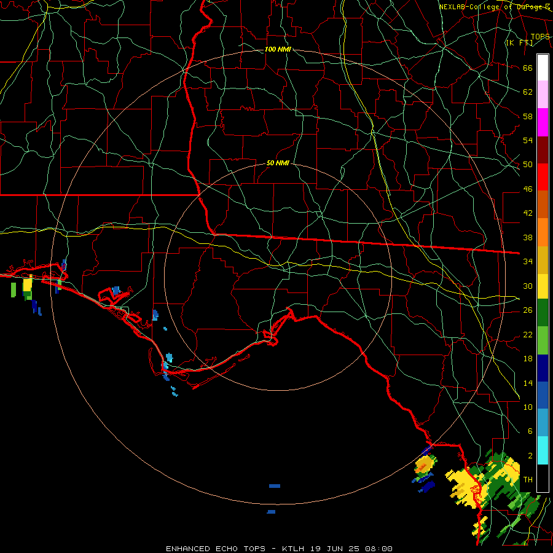Click the legend value "58"
Viewport: 553px width, 553px height.
point(528,116)
